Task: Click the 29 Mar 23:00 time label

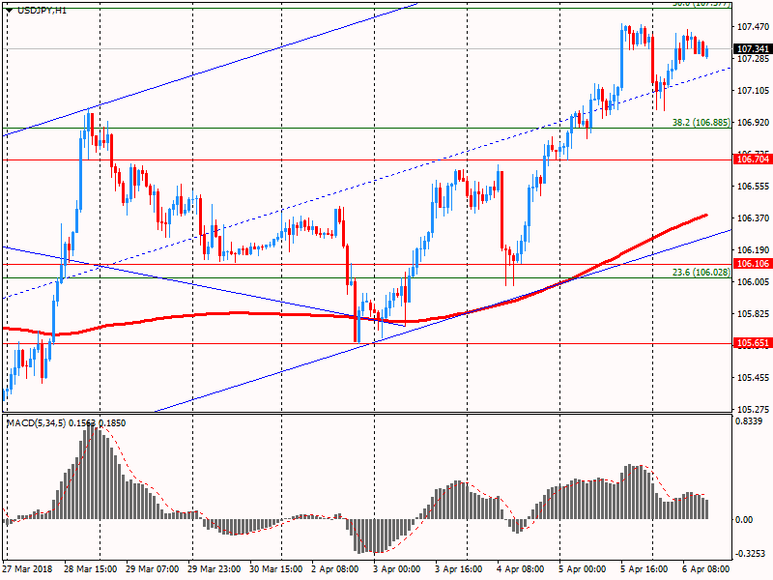Action: tap(214, 569)
